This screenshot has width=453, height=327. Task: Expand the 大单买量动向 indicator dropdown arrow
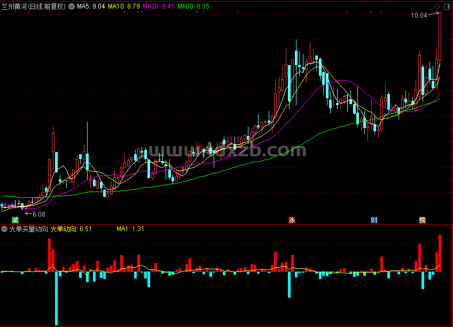point(4,229)
